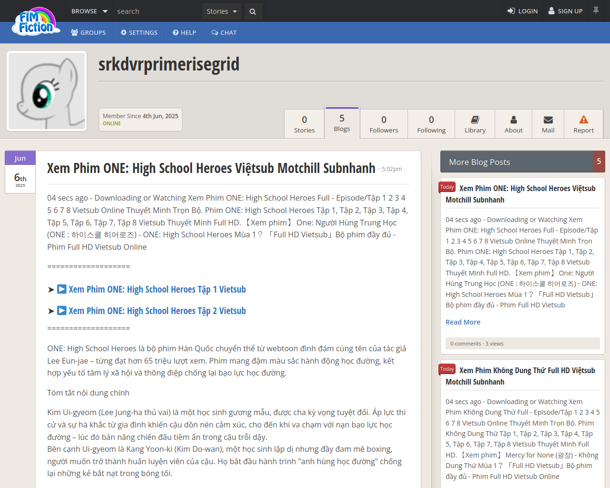The image size is (610, 488).
Task: Open the main blog post title
Action: coord(211,168)
